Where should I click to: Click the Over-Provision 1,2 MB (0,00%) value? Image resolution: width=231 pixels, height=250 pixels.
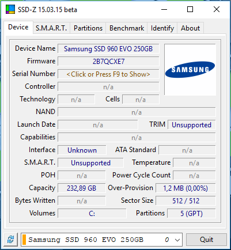(x=185, y=188)
